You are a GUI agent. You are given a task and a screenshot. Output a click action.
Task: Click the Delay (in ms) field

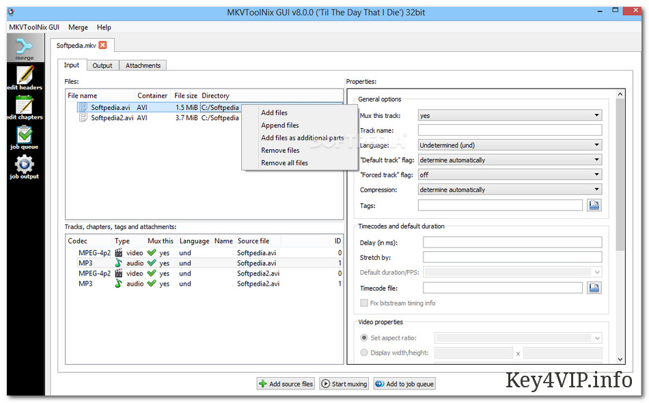(512, 242)
